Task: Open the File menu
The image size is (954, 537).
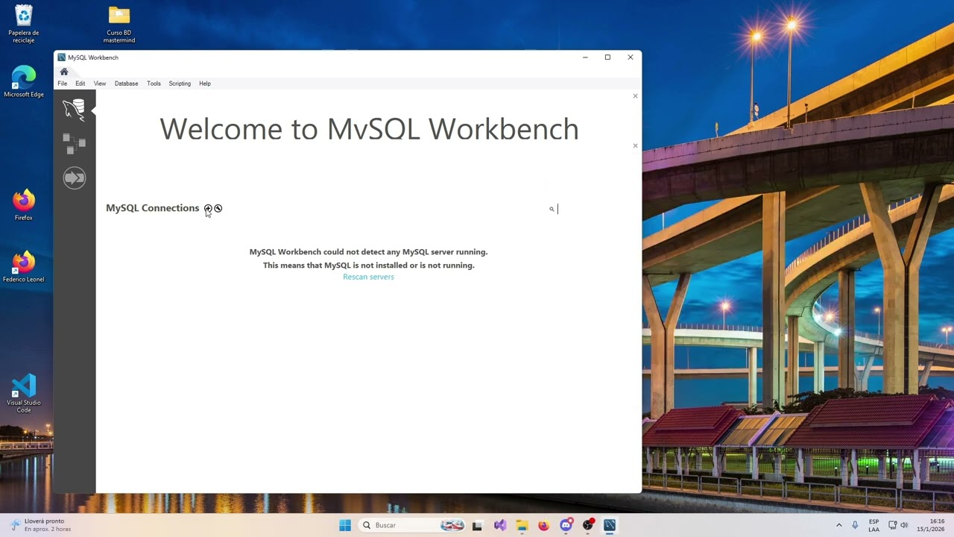Action: coord(63,84)
